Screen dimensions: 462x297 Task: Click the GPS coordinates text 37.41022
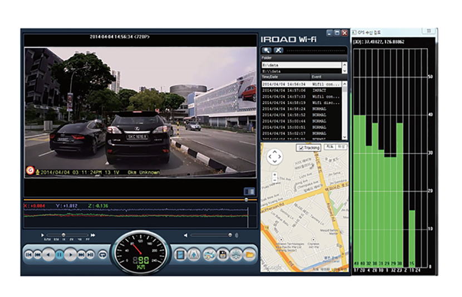click(379, 42)
